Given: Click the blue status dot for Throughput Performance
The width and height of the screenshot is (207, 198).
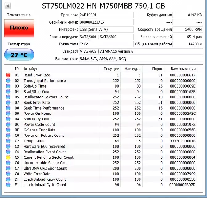Looking at the screenshot, I should click(8, 80).
